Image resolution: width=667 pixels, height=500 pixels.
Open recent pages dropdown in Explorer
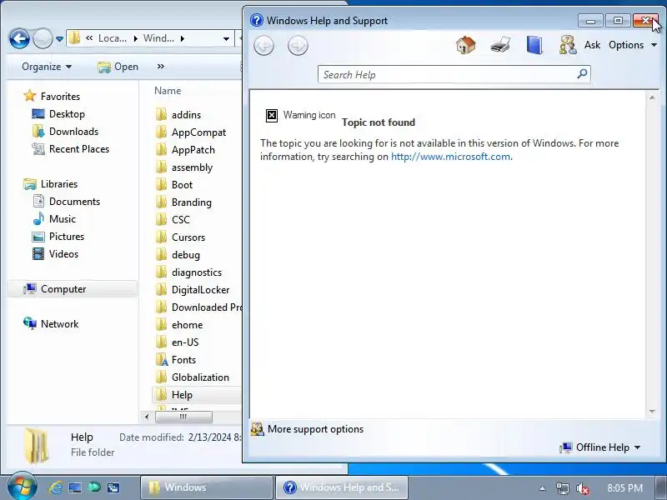[59, 38]
